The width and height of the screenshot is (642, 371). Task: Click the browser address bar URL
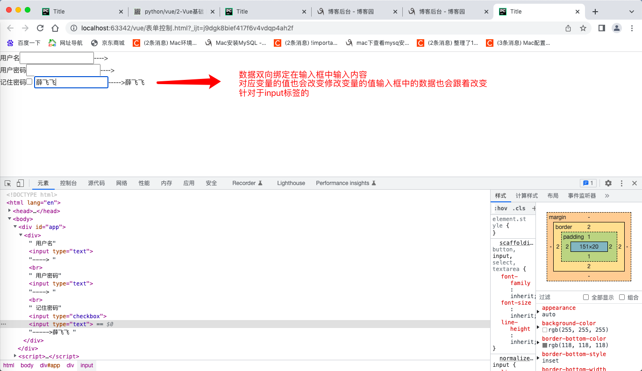(x=187, y=28)
